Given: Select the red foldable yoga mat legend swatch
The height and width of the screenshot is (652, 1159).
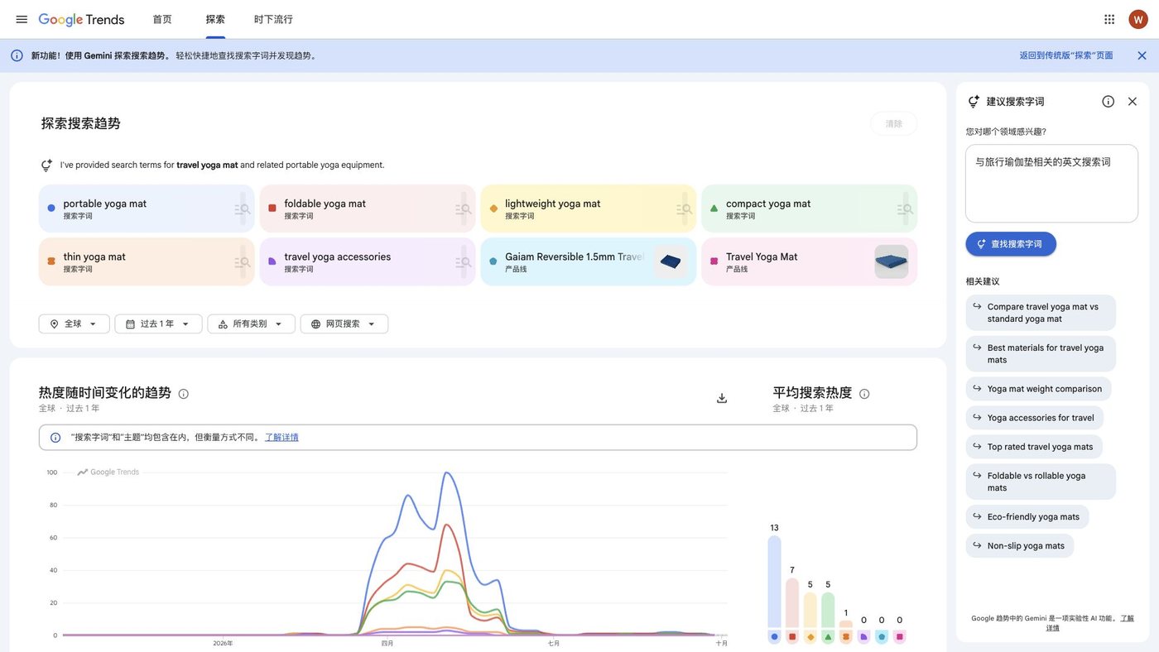Looking at the screenshot, I should (x=792, y=637).
